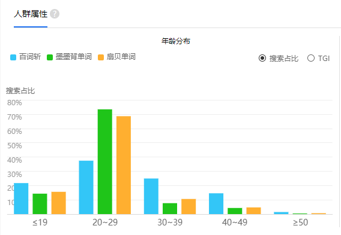The image size is (341, 235).
Task: Select the 搜索占比 radio button
Action: pos(262,58)
